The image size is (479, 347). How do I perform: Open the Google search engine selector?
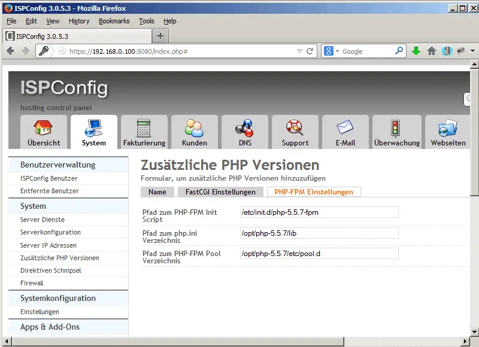click(x=332, y=51)
